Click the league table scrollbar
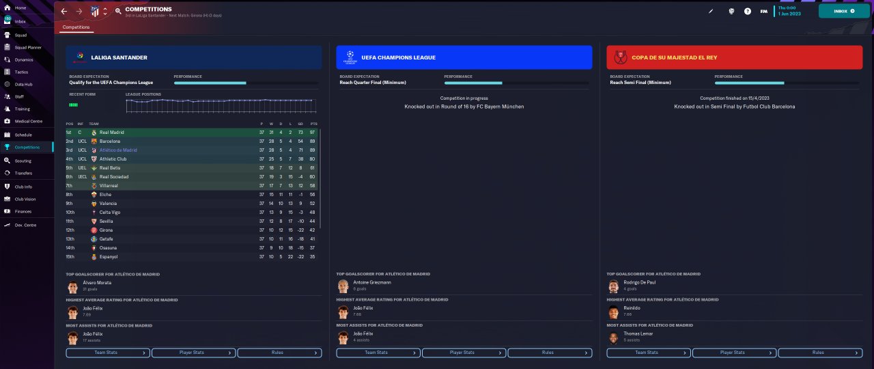874x369 pixels. (320, 178)
